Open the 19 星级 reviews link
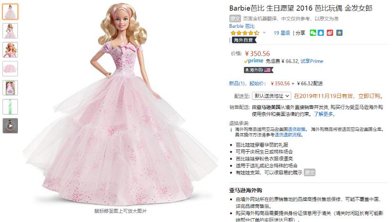The width and height of the screenshot is (392, 222). 282,33
